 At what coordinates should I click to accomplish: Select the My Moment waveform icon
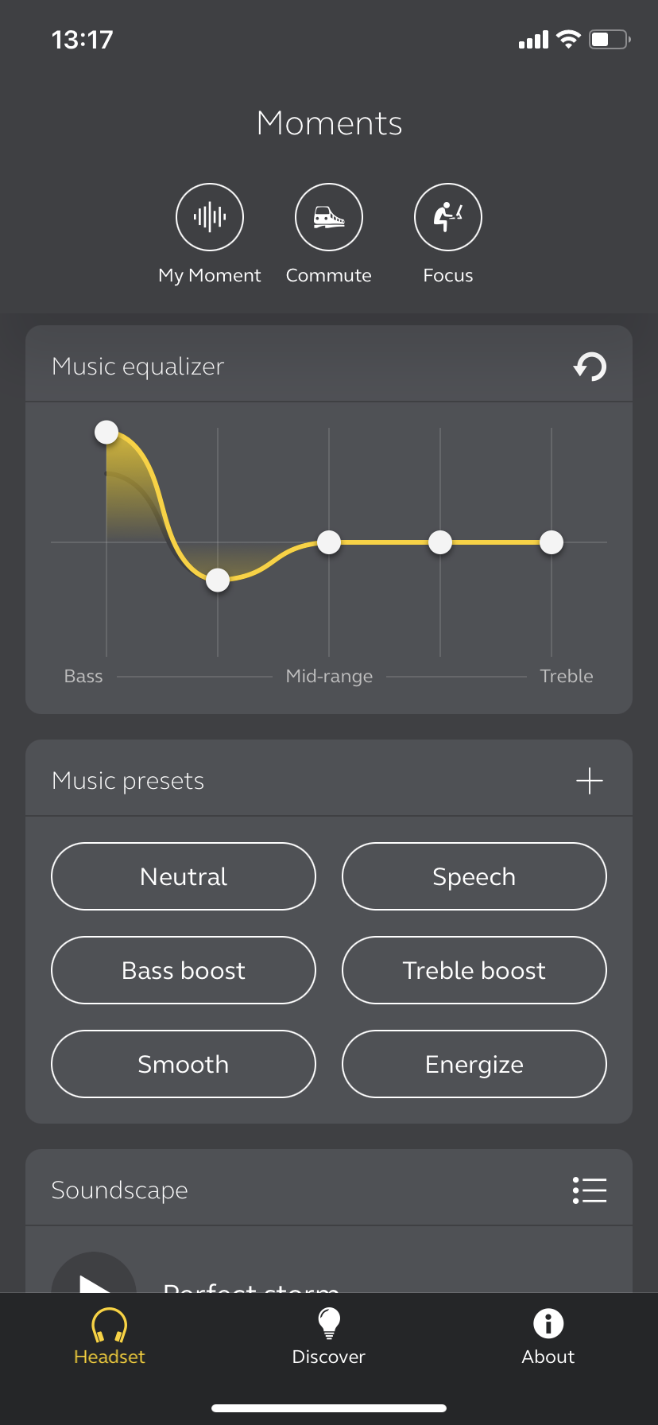tap(210, 217)
